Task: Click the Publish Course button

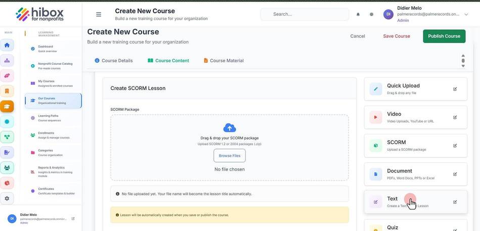Action: coord(444,36)
